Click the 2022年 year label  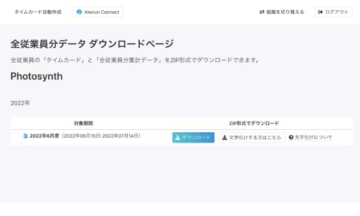(x=20, y=103)
